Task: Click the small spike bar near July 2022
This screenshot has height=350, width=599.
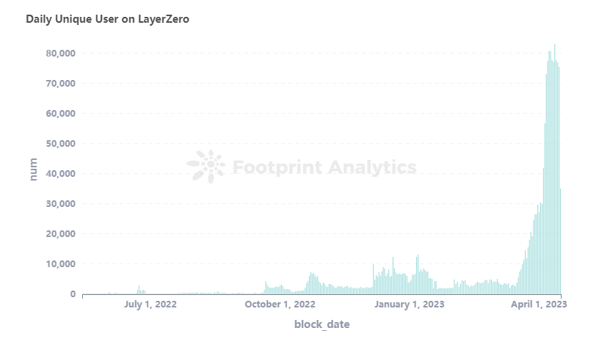Action: point(139,290)
